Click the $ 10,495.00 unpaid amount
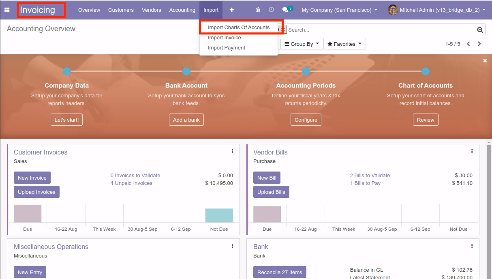The height and width of the screenshot is (279, 492). click(219, 183)
